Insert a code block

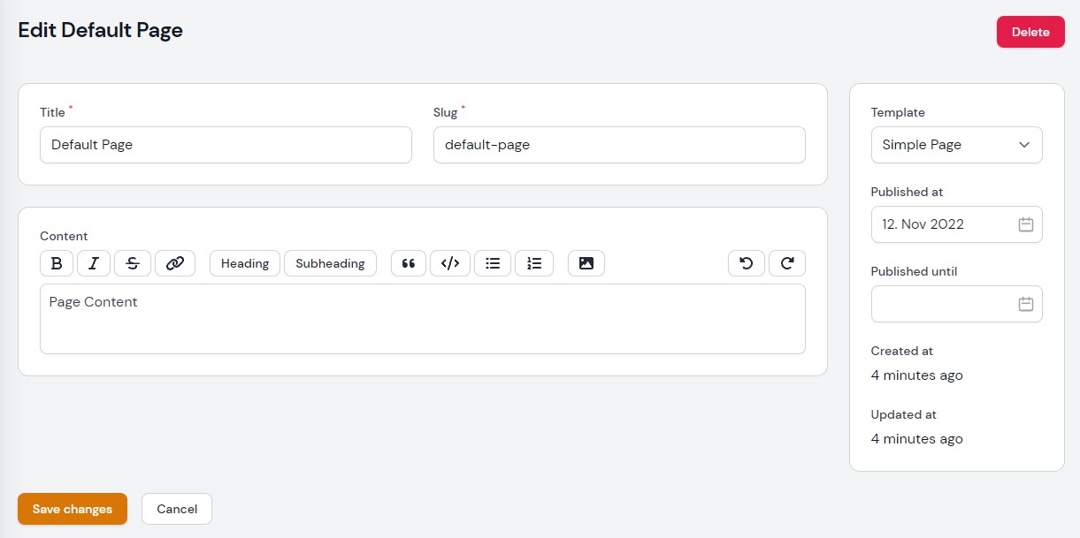coord(450,263)
